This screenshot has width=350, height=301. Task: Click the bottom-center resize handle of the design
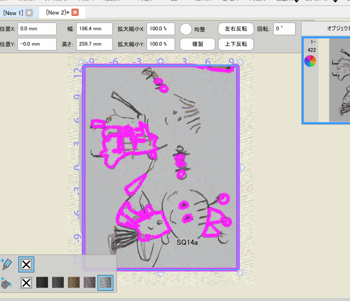coord(161,274)
